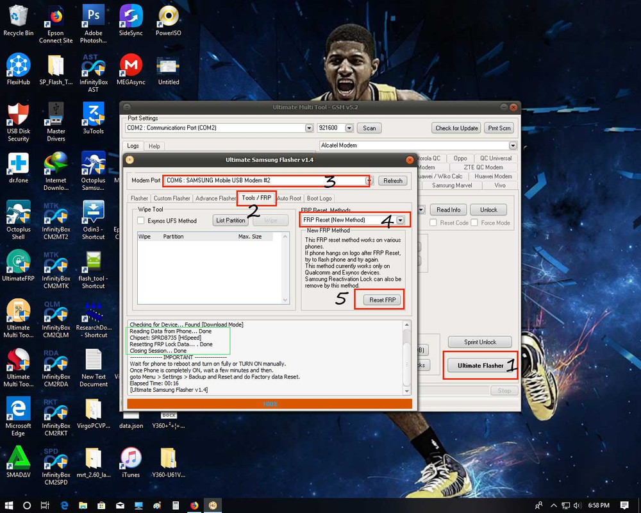Select the InfinityBox AST desktop icon
Viewport: 641px width, 513px height.
(x=93, y=73)
